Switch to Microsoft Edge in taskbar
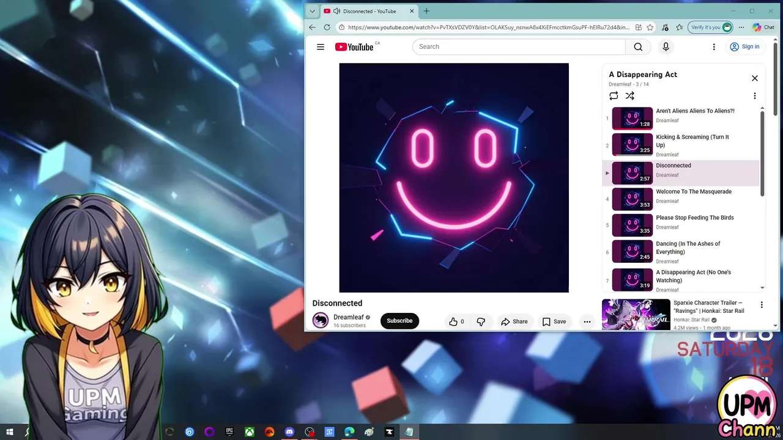 pos(349,432)
